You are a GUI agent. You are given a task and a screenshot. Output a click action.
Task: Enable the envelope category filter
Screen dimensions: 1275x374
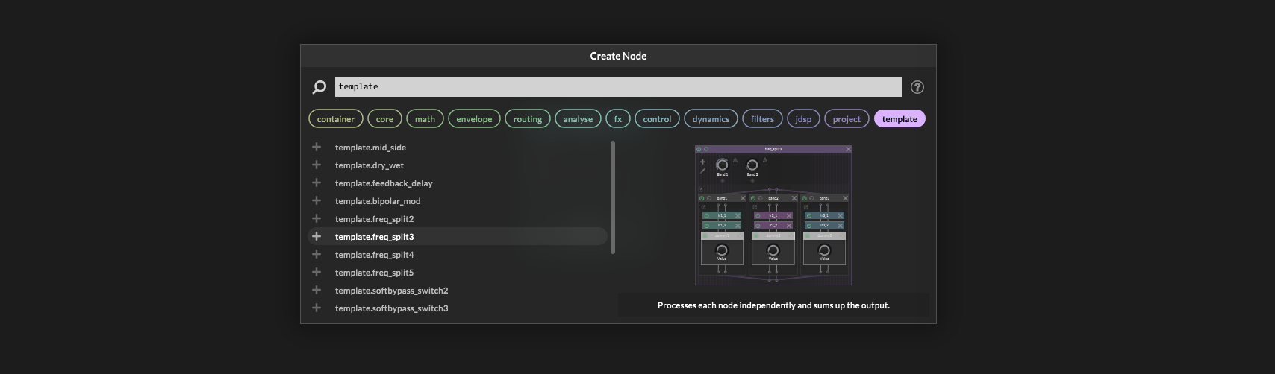[x=474, y=119]
